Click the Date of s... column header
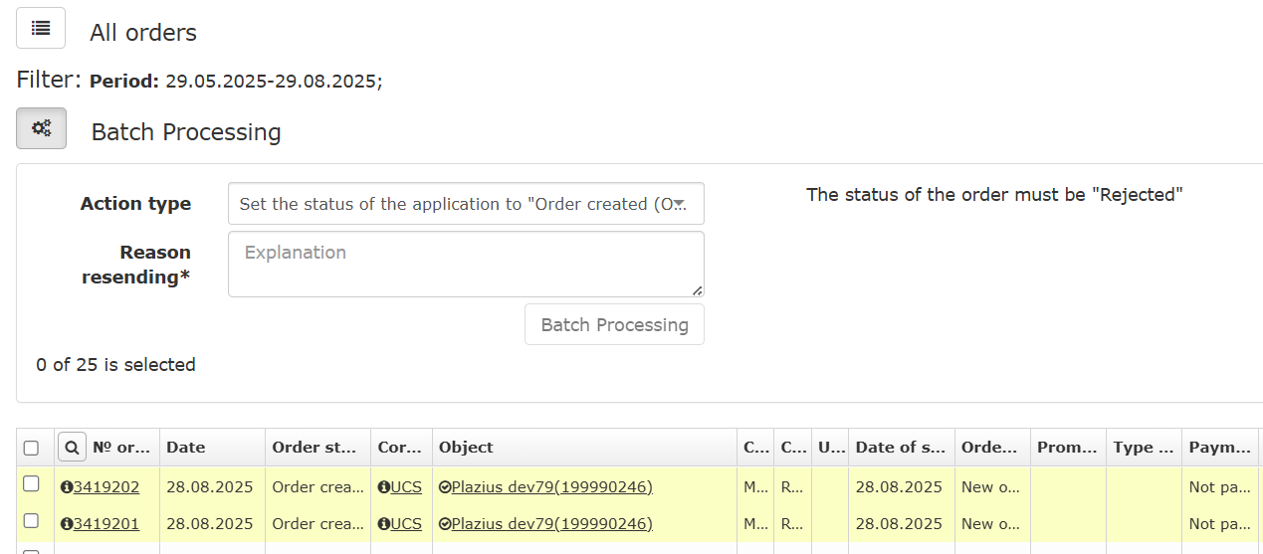1263x554 pixels. 900,448
